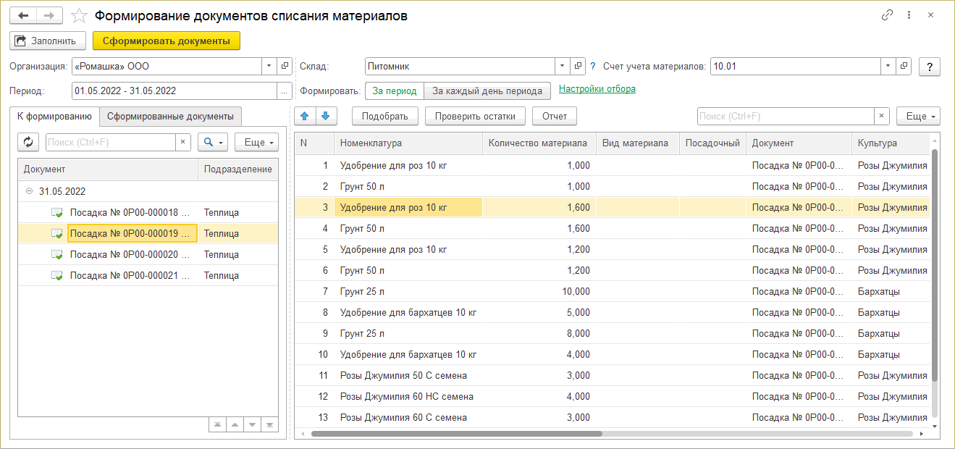Screen dimensions: 955x449
Task: Collapse the 31.05.2022 date group
Action: [x=30, y=192]
